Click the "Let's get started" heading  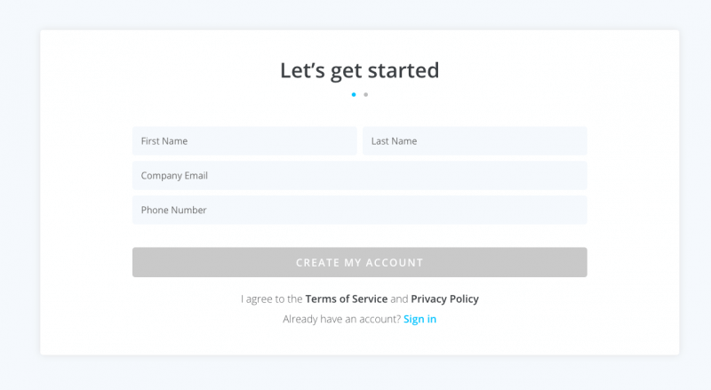[359, 70]
